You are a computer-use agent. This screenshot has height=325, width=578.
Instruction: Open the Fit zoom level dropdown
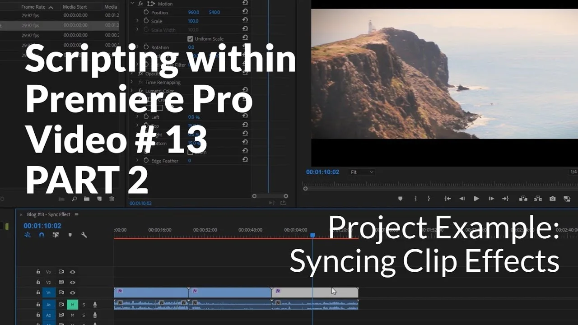click(x=362, y=172)
